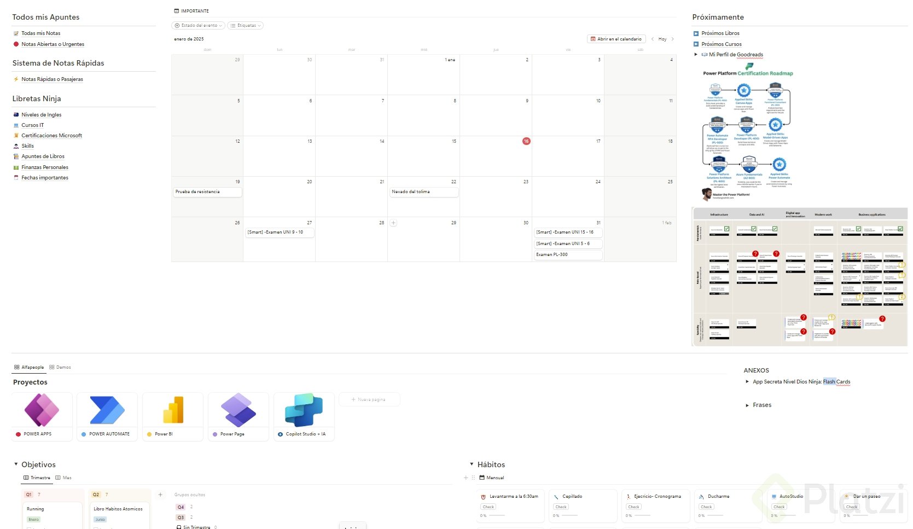Screen dimensions: 913x529
Task: Go to the previous calendar month
Action: point(652,39)
